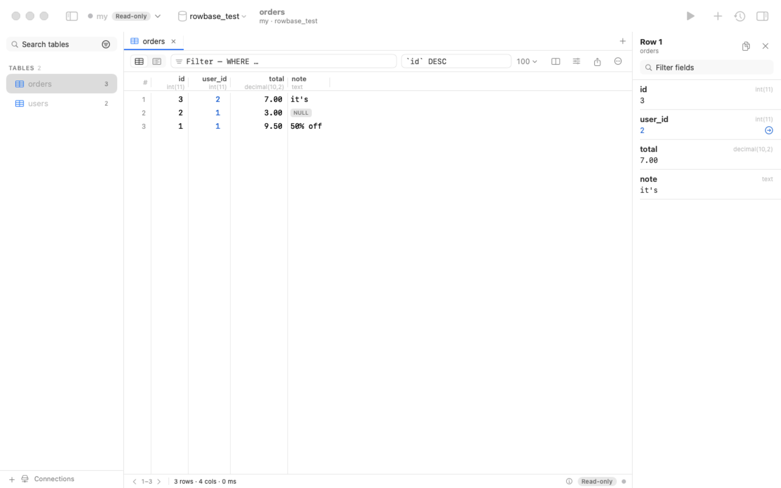Export data with share icon
This screenshot has height=488, width=781.
pos(597,61)
